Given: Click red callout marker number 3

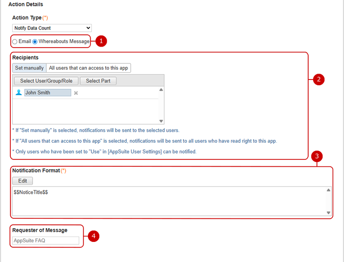Looking at the screenshot, I should (x=317, y=157).
